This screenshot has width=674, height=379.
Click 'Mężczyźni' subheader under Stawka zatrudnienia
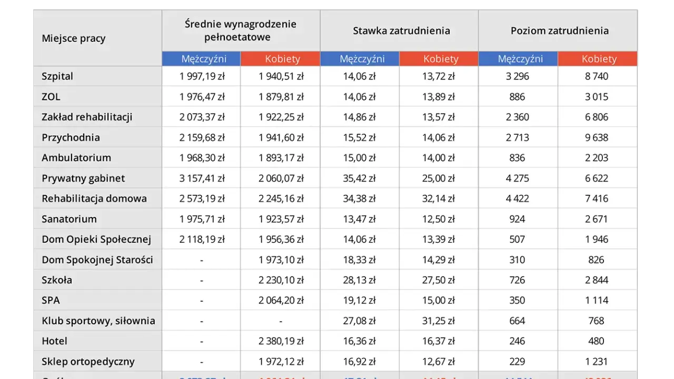[x=360, y=59]
